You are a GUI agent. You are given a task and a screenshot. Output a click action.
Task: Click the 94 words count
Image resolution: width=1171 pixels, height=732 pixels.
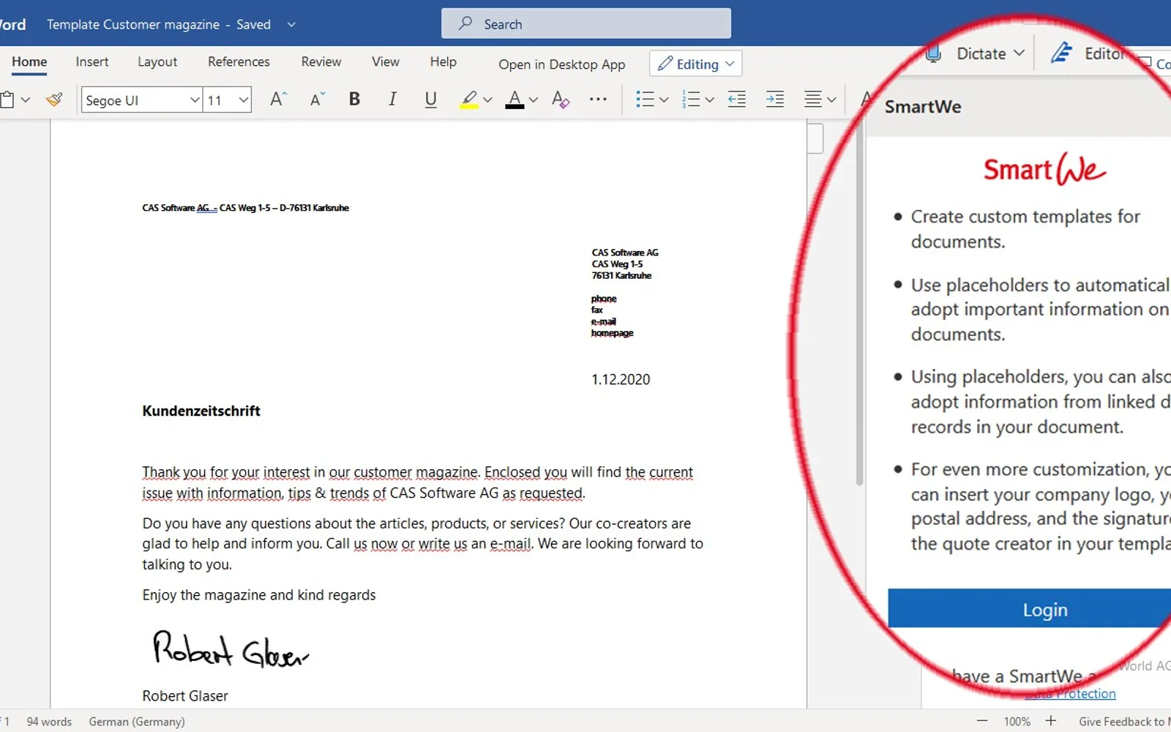(x=49, y=722)
